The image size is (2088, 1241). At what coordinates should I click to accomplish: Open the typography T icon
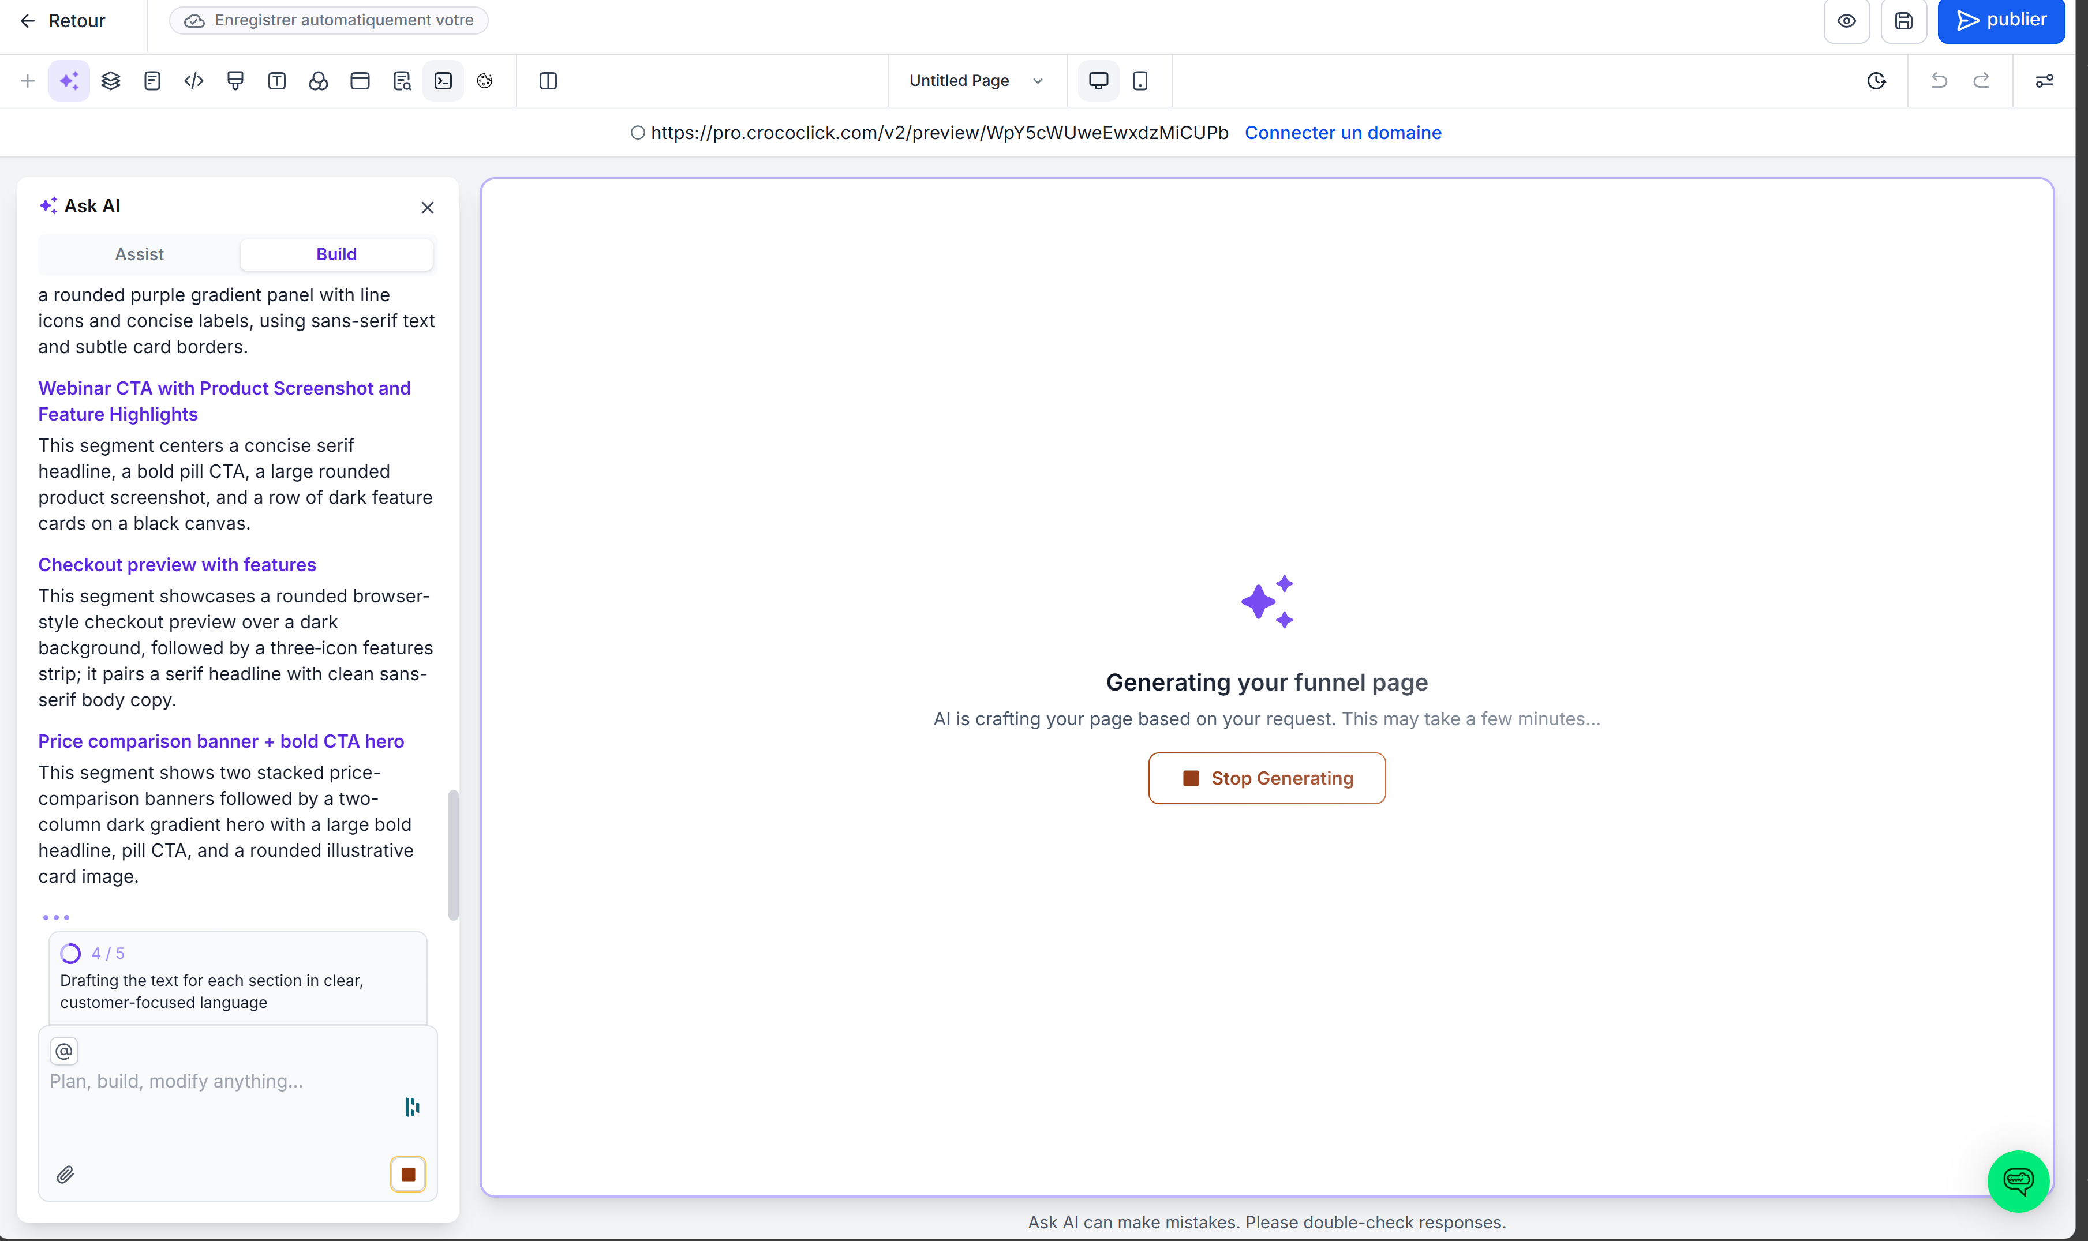pos(277,81)
